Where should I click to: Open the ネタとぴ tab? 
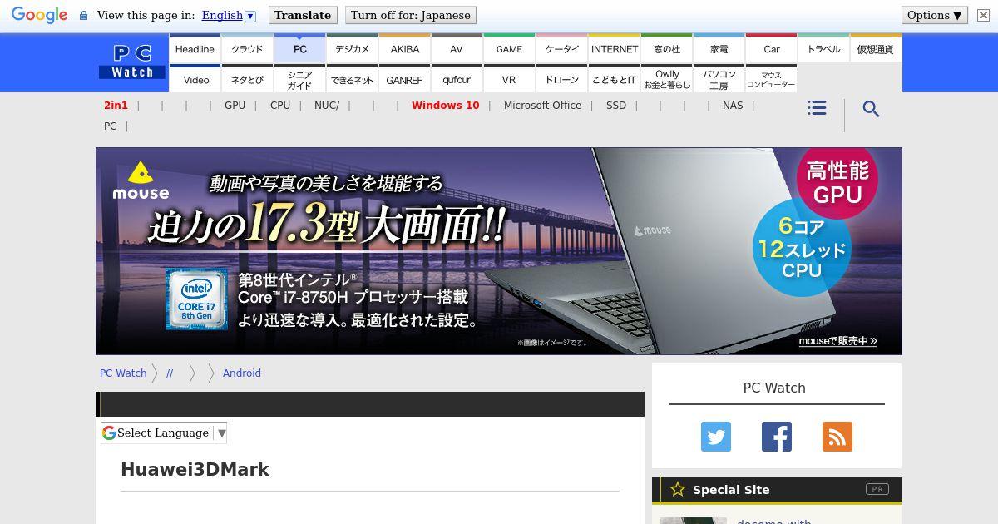[x=247, y=79]
